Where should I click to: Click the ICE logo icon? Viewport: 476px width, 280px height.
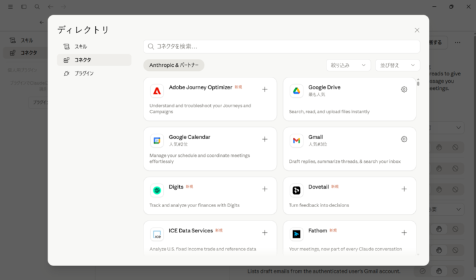click(157, 234)
